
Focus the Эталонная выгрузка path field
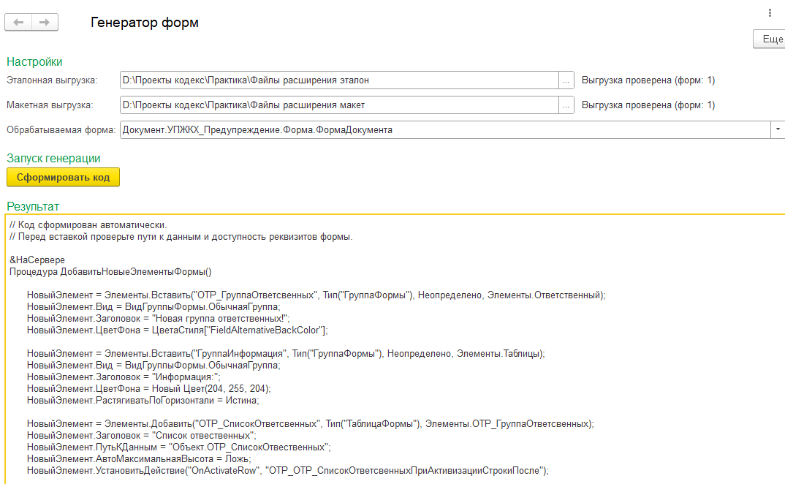tap(339, 80)
